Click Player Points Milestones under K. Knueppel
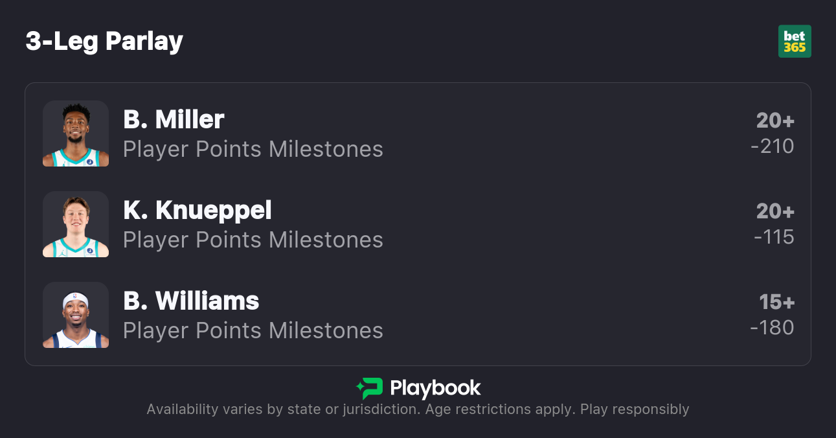This screenshot has width=836, height=438. click(x=253, y=240)
